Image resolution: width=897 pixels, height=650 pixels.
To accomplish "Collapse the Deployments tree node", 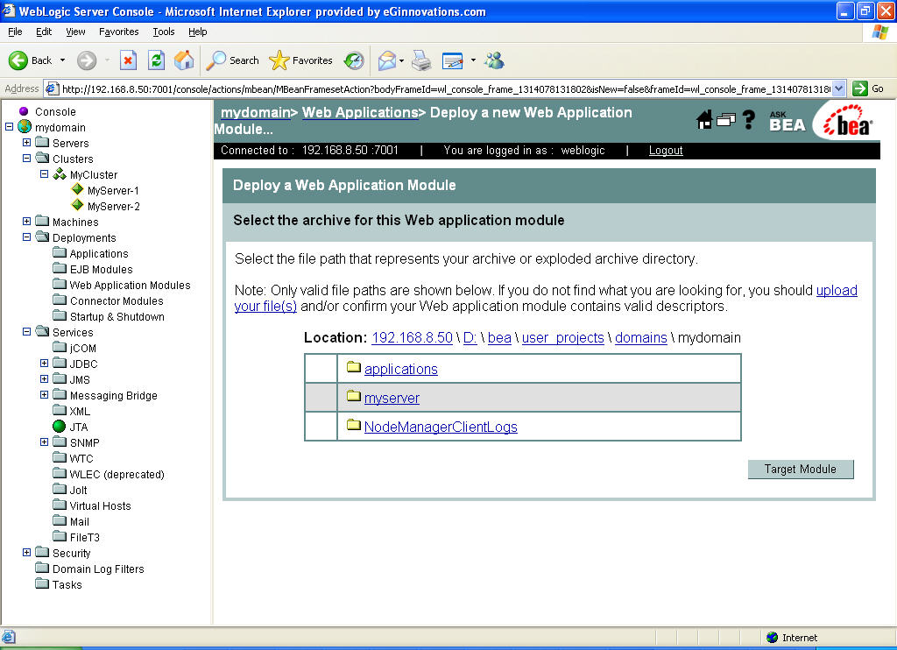I will tap(26, 237).
